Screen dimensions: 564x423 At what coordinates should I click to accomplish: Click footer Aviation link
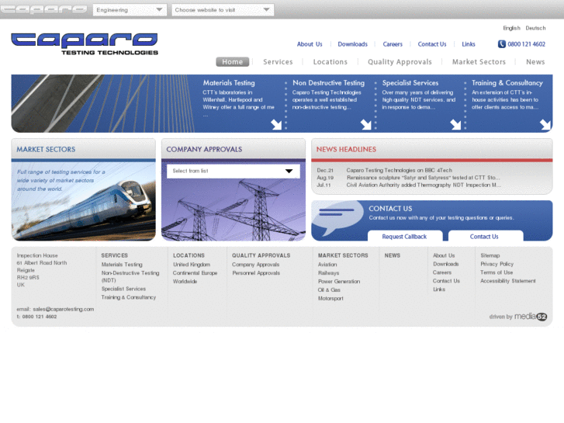[327, 265]
